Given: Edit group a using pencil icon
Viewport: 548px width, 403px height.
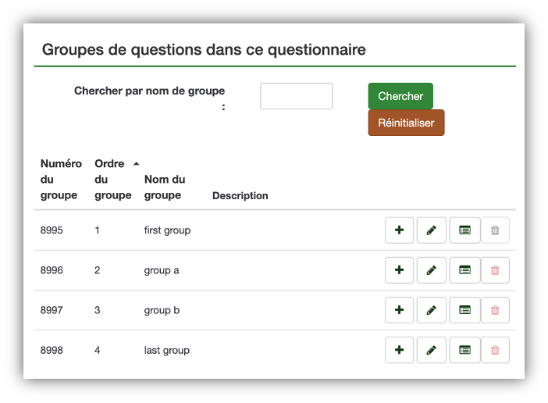Looking at the screenshot, I should (x=431, y=270).
